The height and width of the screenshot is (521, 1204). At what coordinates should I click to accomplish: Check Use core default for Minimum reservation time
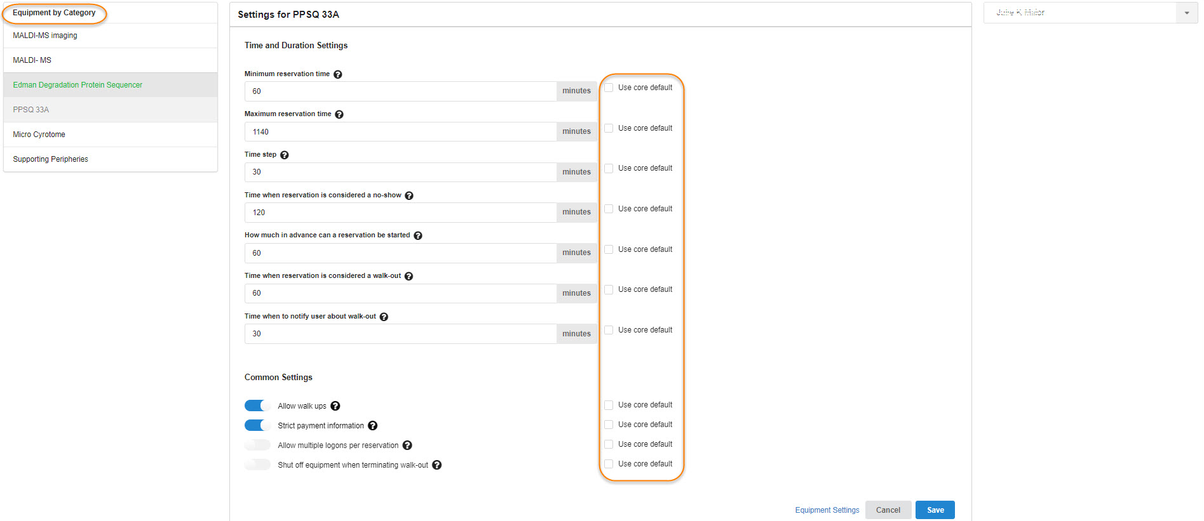(609, 88)
